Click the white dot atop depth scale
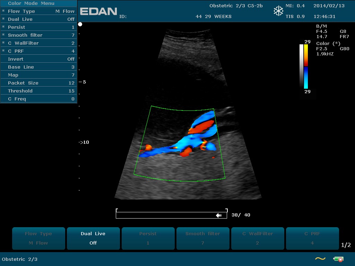The image size is (355, 266). click(80, 24)
